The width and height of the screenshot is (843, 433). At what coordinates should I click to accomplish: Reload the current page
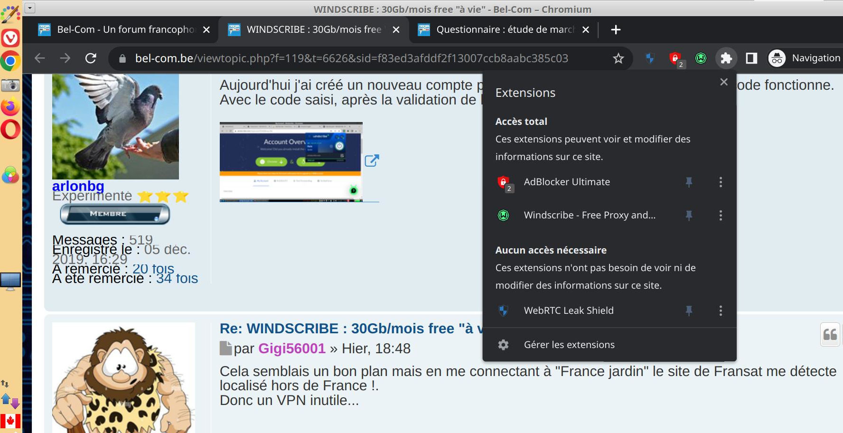pyautogui.click(x=91, y=58)
